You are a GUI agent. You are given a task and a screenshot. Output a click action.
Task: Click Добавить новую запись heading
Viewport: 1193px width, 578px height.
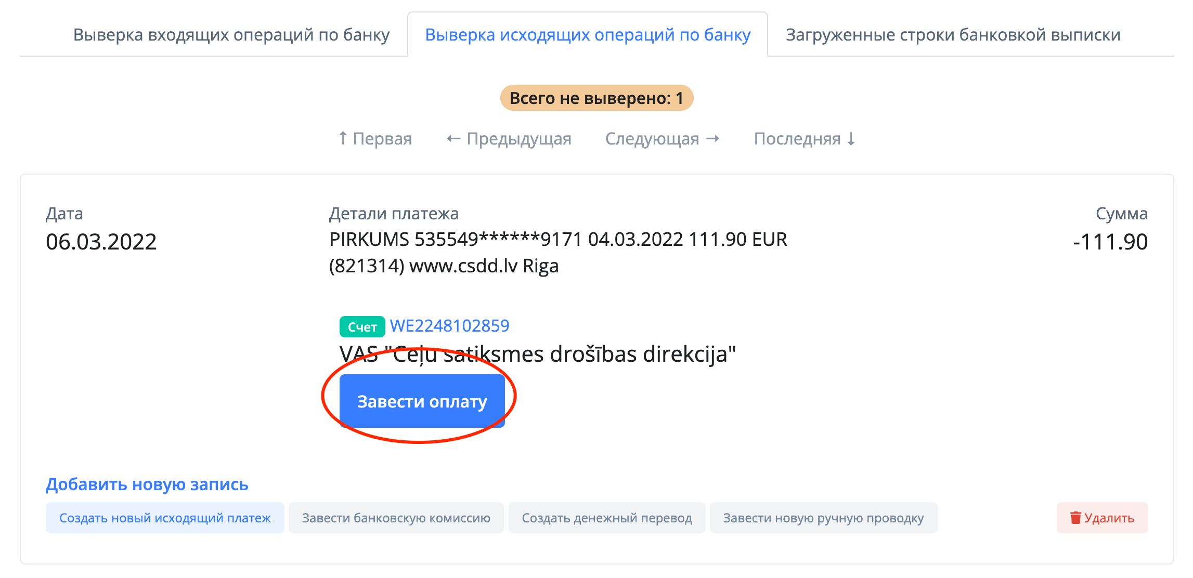(x=147, y=484)
